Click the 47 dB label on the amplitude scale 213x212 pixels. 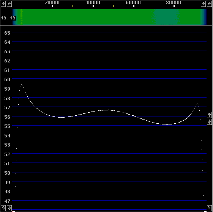pos(7,201)
